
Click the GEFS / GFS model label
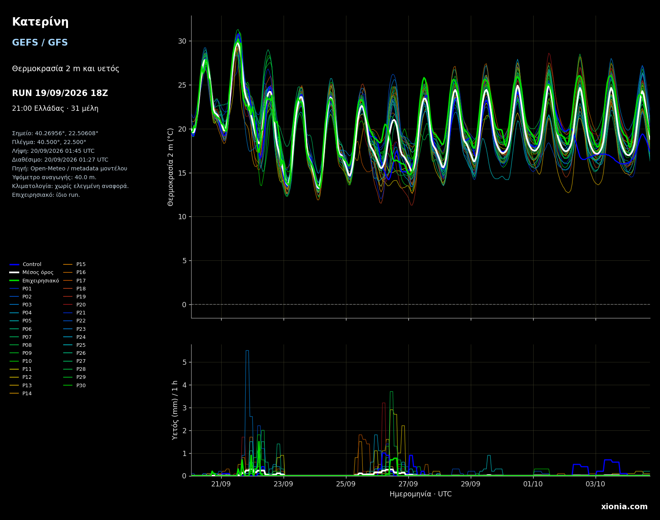point(40,43)
